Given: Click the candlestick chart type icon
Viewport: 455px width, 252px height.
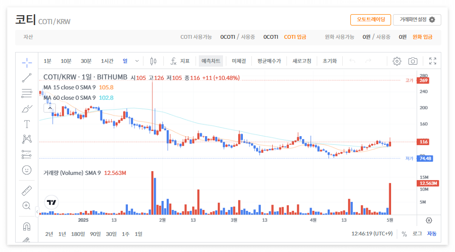Looking at the screenshot, I should [153, 61].
